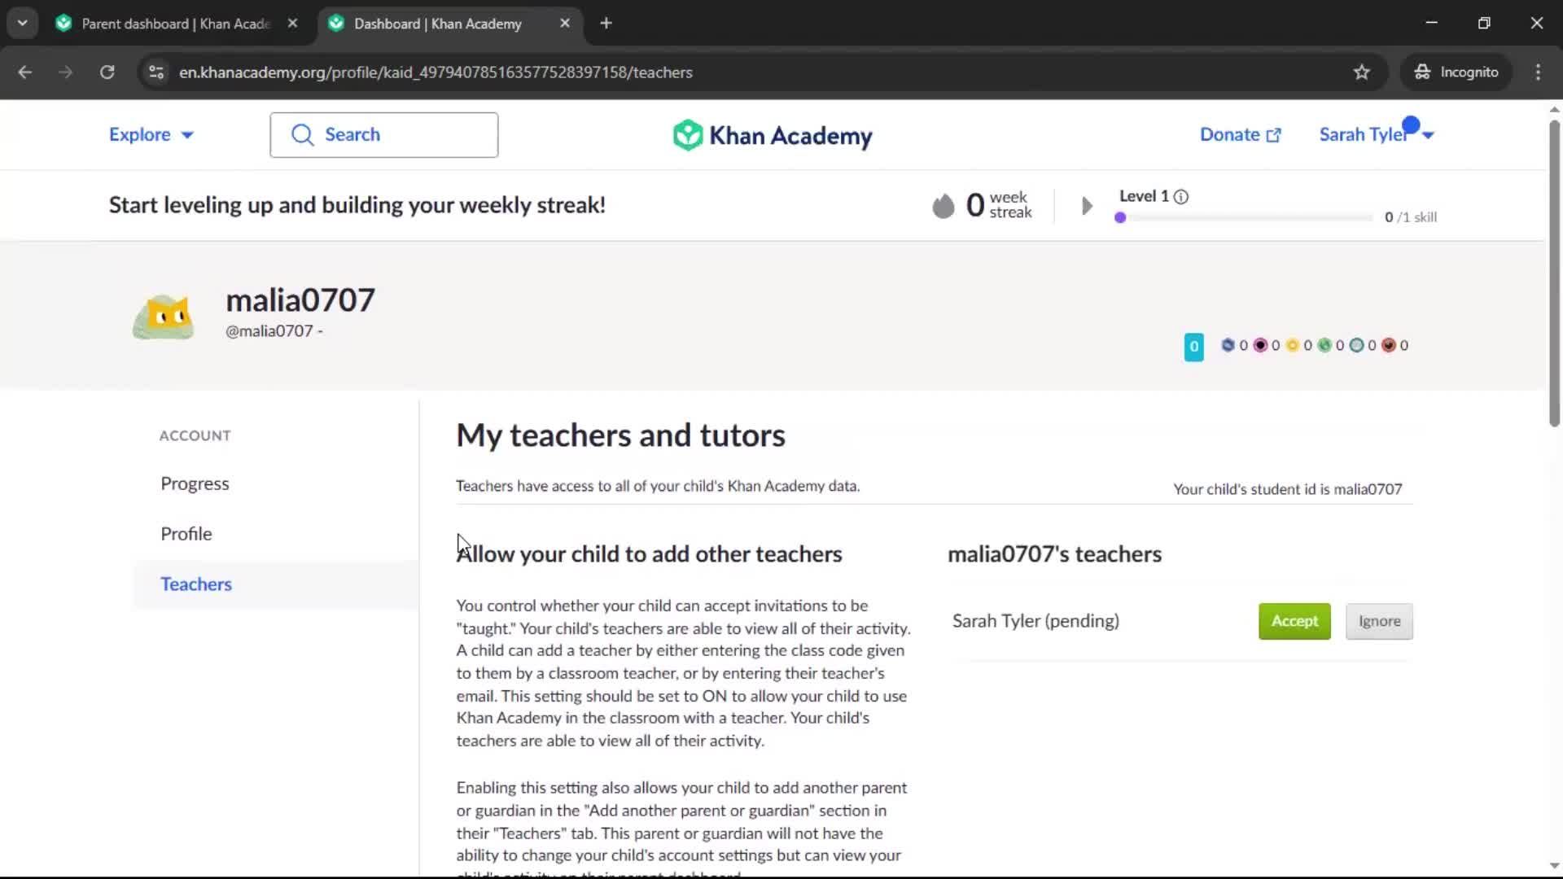Click the first meteorite badge icon
Image resolution: width=1563 pixels, height=879 pixels.
[x=1228, y=345]
